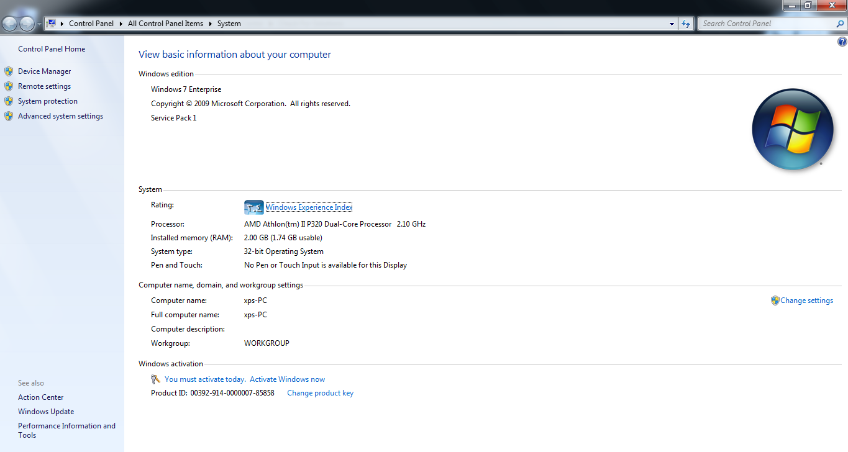Click 'You must activate today. Activate Windows now'
This screenshot has width=848, height=452.
coord(245,379)
